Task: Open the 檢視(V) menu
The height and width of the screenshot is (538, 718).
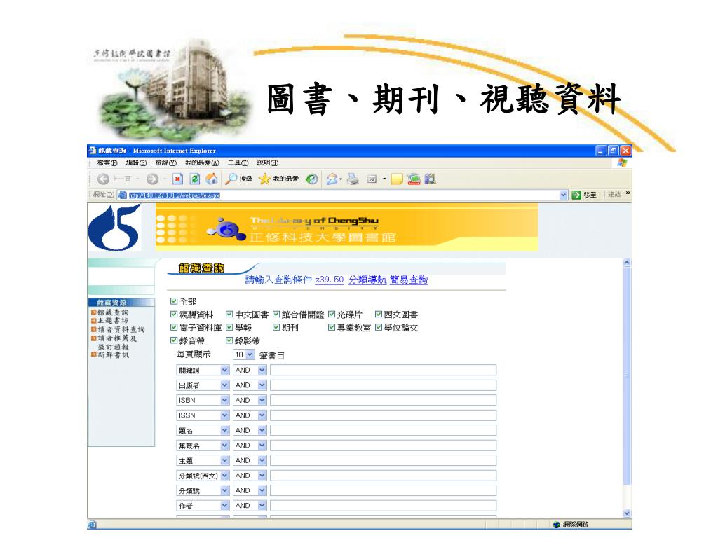Action: coord(165,163)
